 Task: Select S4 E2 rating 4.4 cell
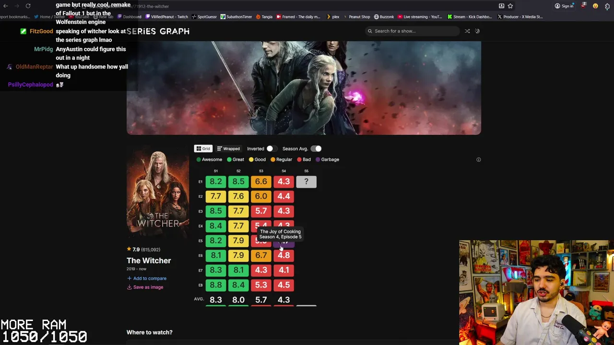283,196
